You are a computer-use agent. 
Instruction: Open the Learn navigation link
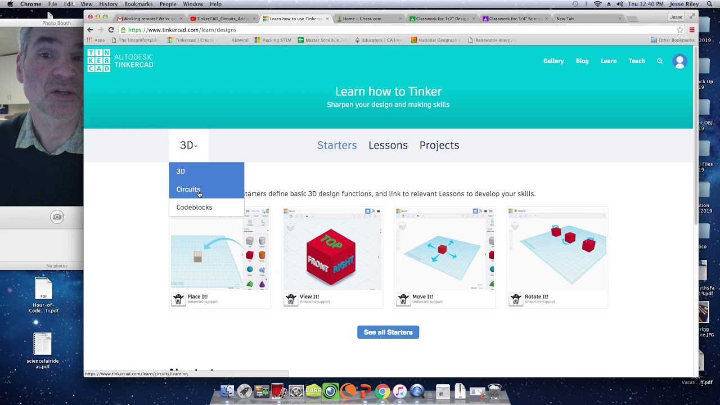click(x=609, y=61)
